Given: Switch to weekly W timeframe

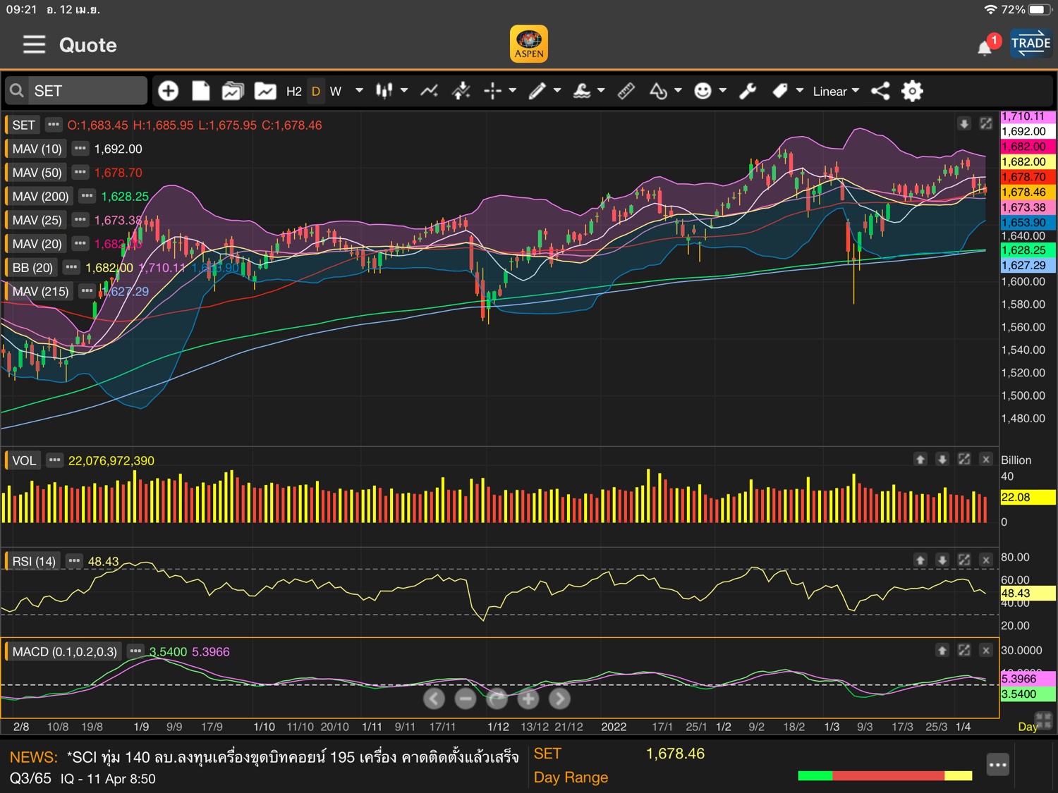Looking at the screenshot, I should pos(336,92).
